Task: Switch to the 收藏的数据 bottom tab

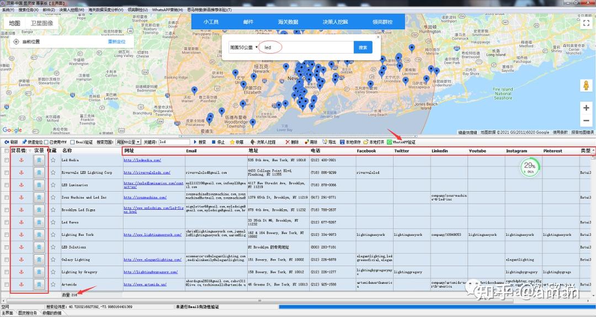Action: [x=52, y=313]
